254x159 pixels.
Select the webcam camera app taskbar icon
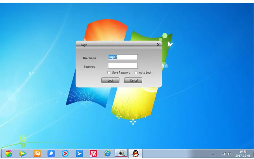(x=121, y=153)
